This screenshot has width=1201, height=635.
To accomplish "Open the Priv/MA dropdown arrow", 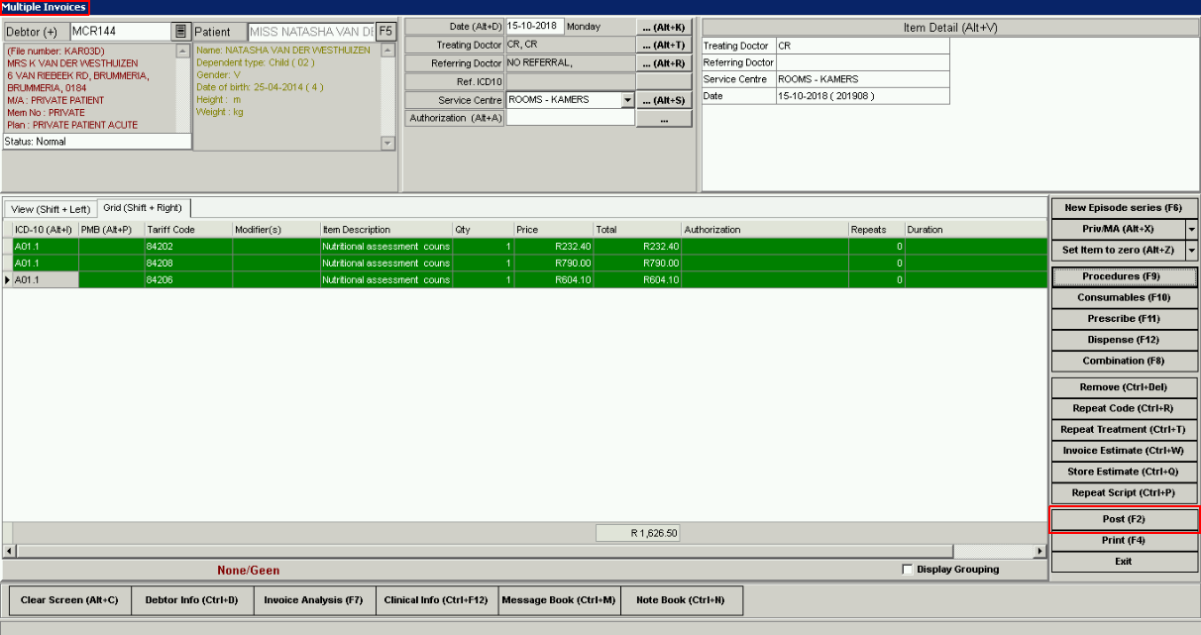I will pos(1192,229).
